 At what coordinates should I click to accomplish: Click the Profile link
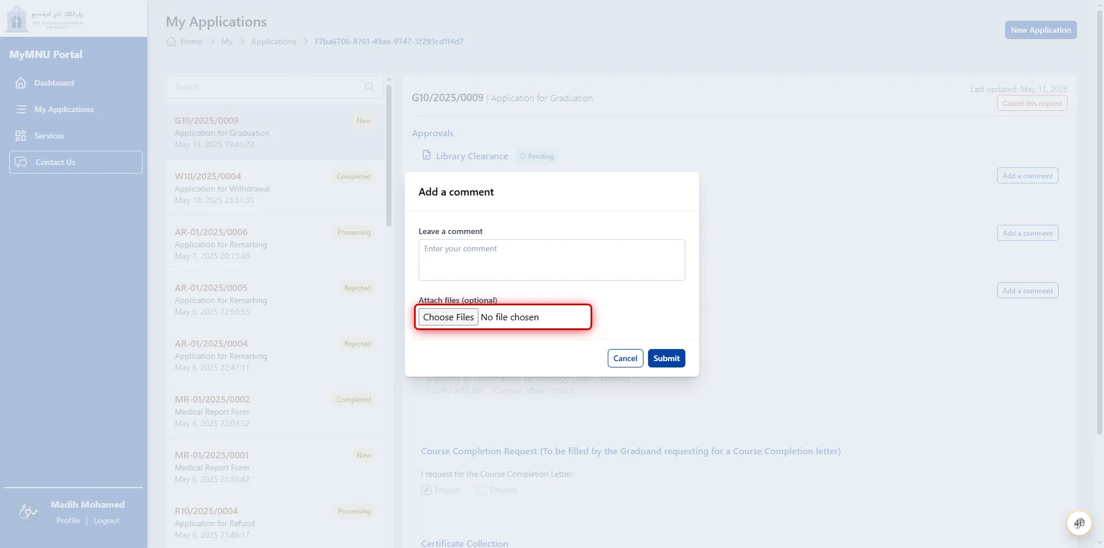(68, 520)
